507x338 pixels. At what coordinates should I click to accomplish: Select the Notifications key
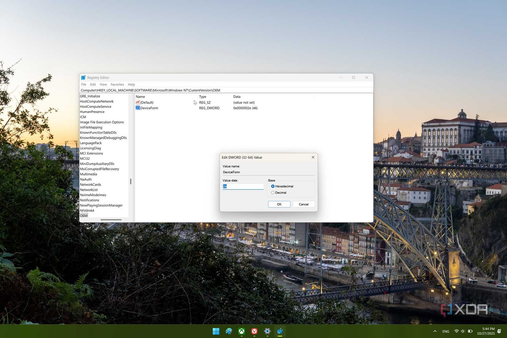(89, 200)
